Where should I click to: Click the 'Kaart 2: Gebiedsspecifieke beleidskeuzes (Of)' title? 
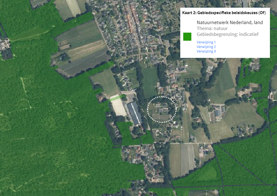pos(224,13)
